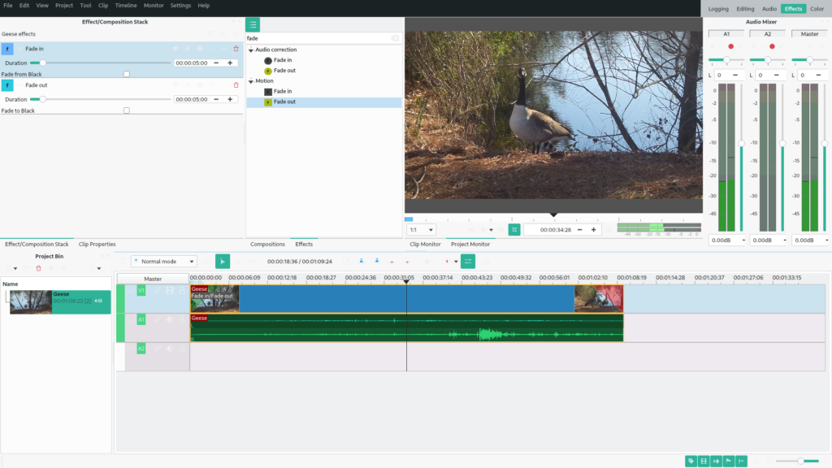Screen dimensions: 832x468
Task: Open the Timeline menu
Action: pyautogui.click(x=125, y=6)
